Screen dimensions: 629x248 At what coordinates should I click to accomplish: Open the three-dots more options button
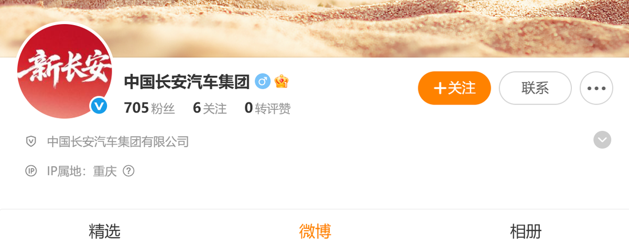[x=597, y=88]
